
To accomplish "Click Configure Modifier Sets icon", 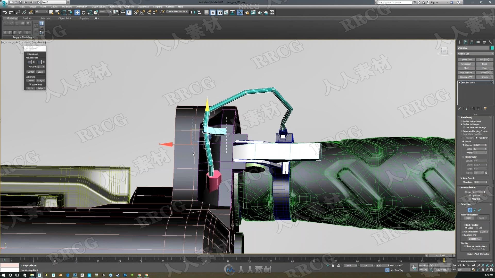I will pyautogui.click(x=485, y=109).
